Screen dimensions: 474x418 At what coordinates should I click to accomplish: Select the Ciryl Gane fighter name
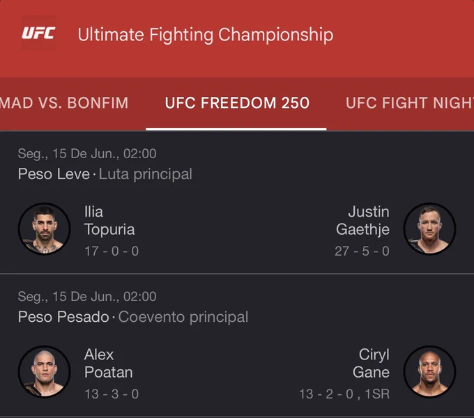click(371, 364)
